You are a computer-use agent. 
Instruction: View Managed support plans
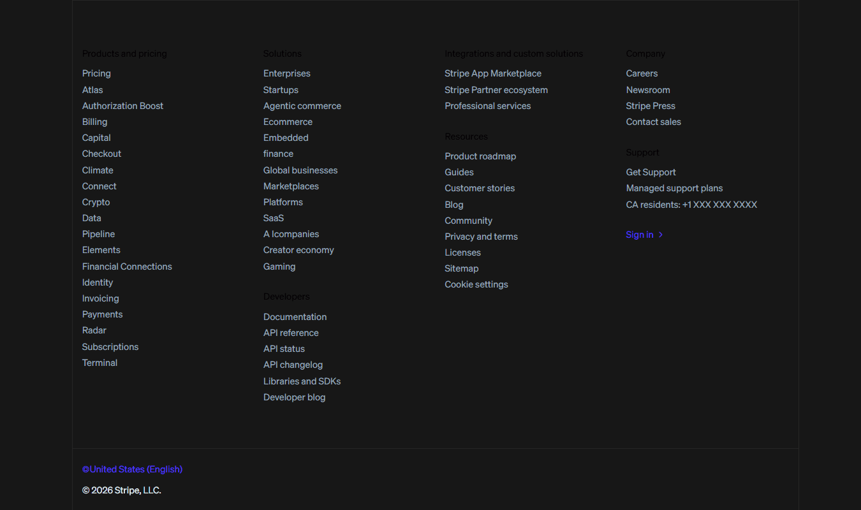674,188
